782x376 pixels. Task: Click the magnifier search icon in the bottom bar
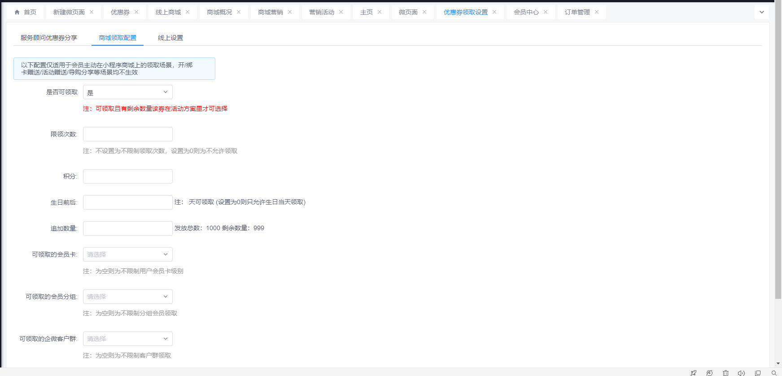[x=774, y=373]
